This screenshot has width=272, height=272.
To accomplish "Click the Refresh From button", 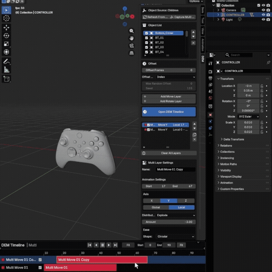I will point(155,17).
